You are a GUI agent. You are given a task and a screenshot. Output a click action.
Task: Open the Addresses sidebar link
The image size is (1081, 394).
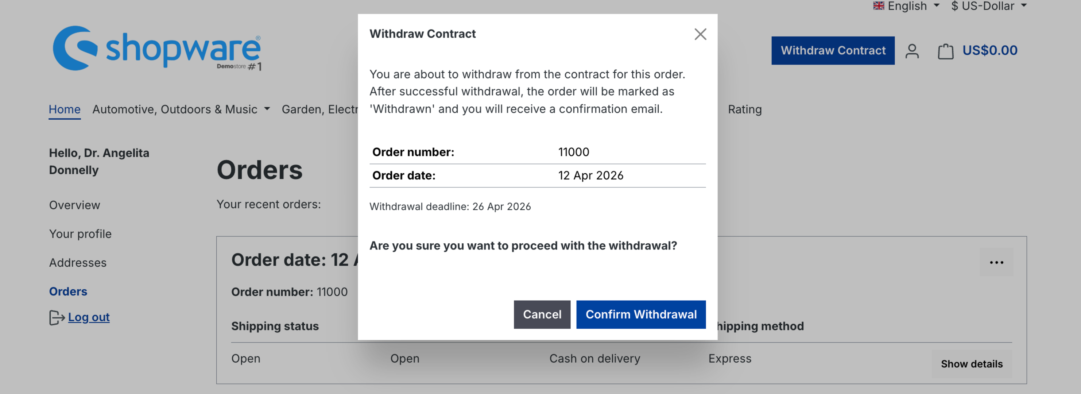(78, 263)
